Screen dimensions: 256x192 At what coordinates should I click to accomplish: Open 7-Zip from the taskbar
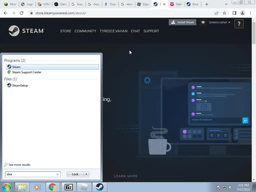point(69,187)
